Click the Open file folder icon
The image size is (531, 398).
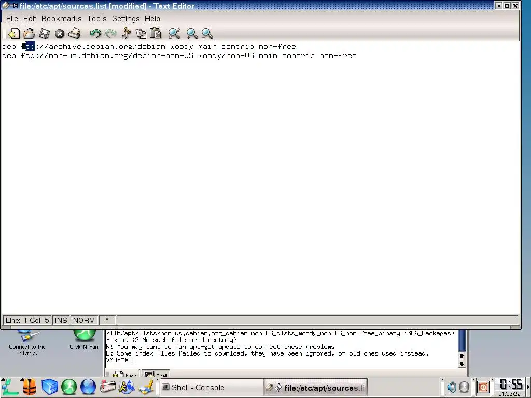(30, 34)
